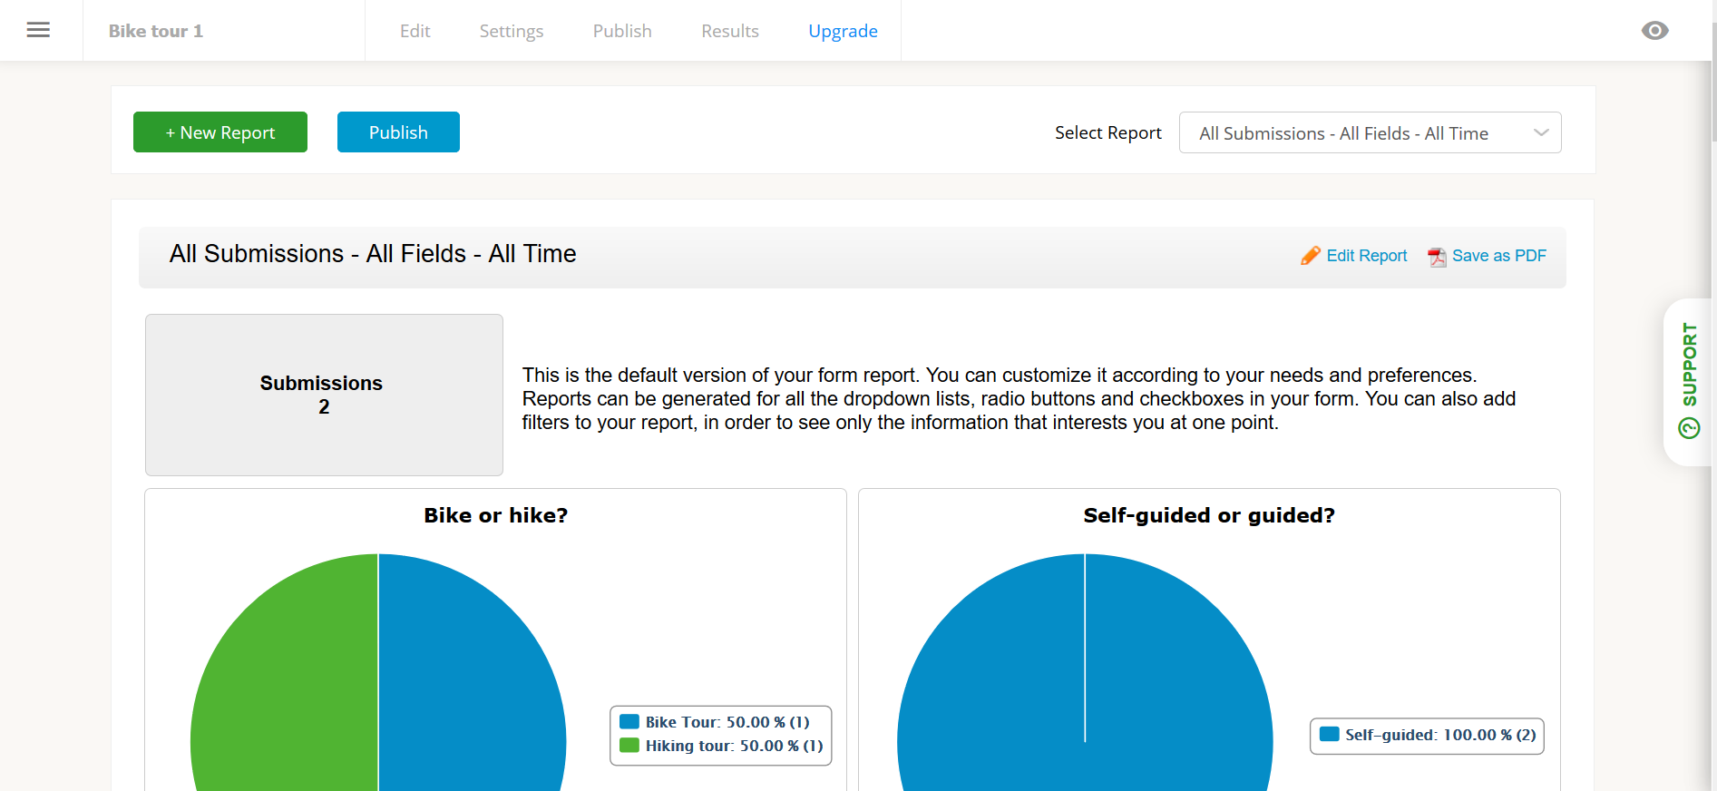
Task: Click the All Submissions report heading
Action: 373,254
